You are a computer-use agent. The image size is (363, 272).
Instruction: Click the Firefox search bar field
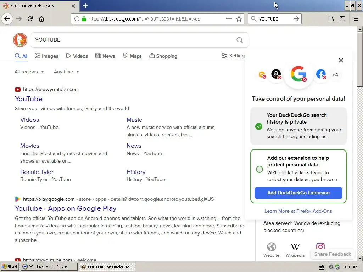274,19
